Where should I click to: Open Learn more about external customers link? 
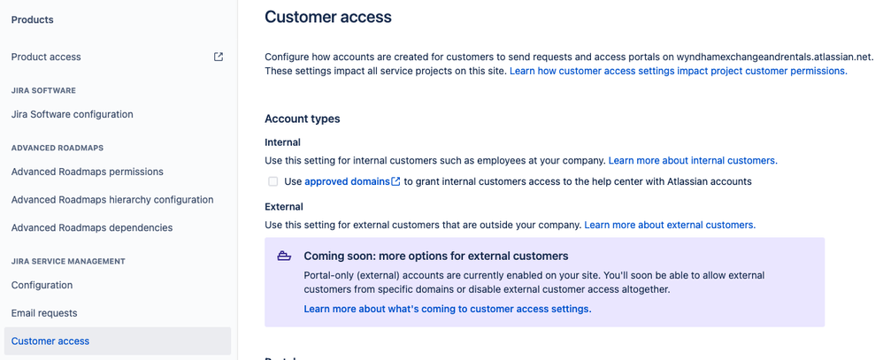(x=670, y=225)
